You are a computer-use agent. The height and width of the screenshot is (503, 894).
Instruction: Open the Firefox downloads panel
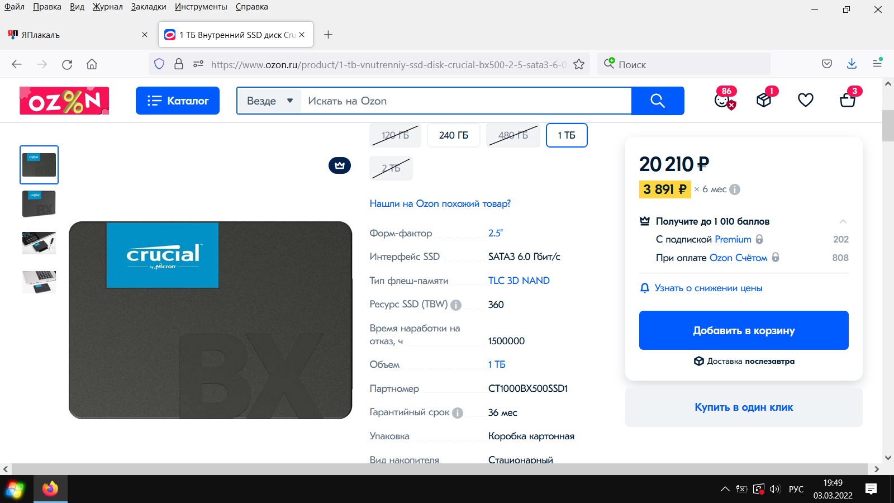[x=852, y=64]
